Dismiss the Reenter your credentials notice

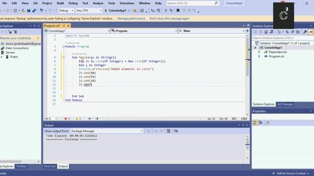(38, 38)
